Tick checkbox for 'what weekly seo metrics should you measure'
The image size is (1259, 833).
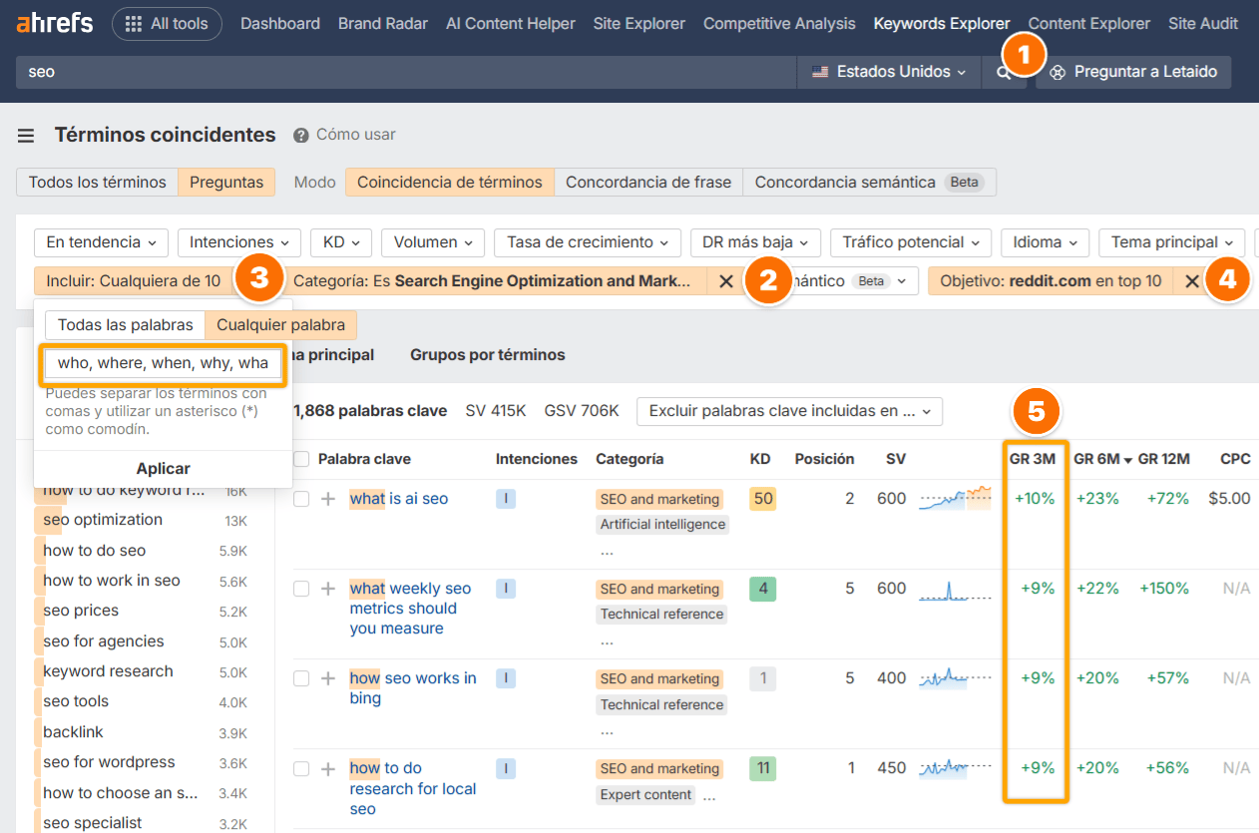[301, 589]
